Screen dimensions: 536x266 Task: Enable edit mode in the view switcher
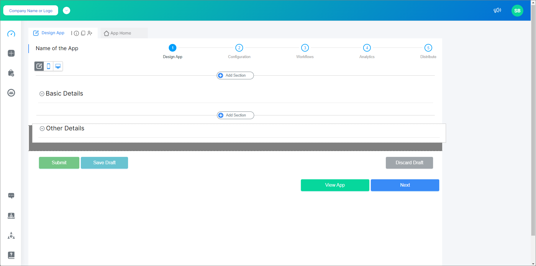pos(39,66)
